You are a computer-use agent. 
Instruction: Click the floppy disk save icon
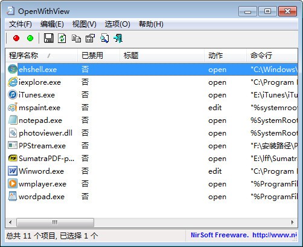(x=49, y=38)
